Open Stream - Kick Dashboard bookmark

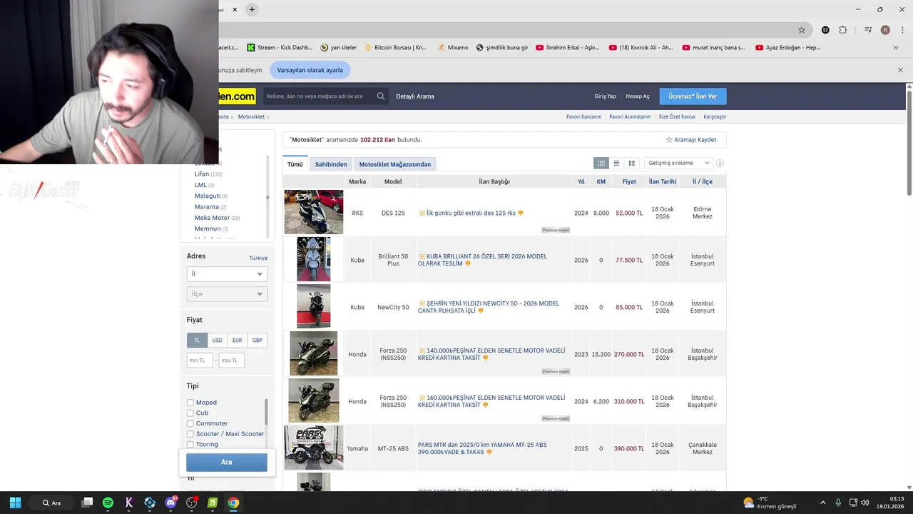point(280,48)
